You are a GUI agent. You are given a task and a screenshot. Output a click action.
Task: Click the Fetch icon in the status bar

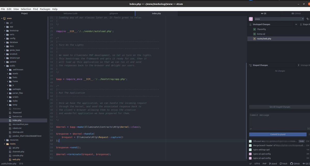pos(282,163)
